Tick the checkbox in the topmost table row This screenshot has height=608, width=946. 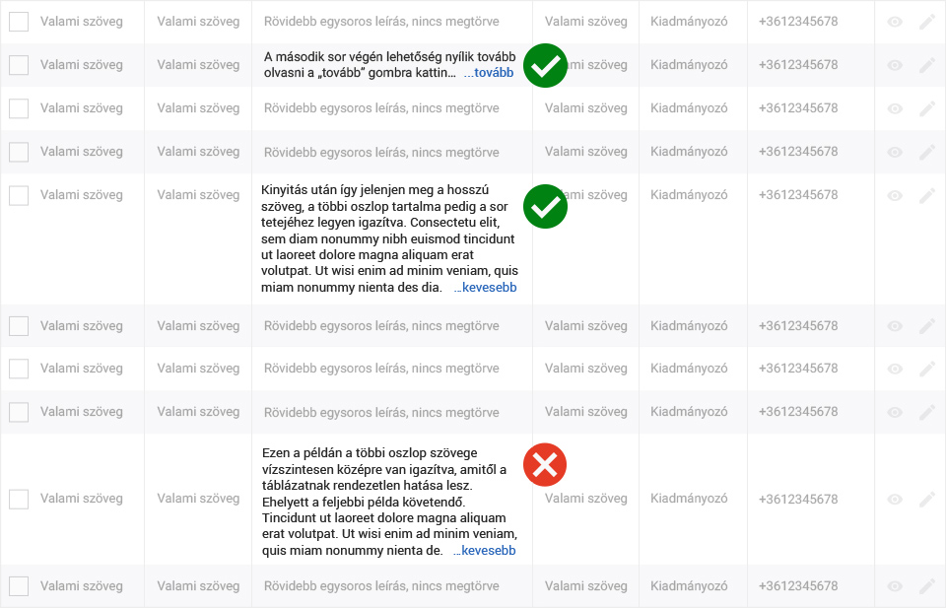pyautogui.click(x=19, y=22)
